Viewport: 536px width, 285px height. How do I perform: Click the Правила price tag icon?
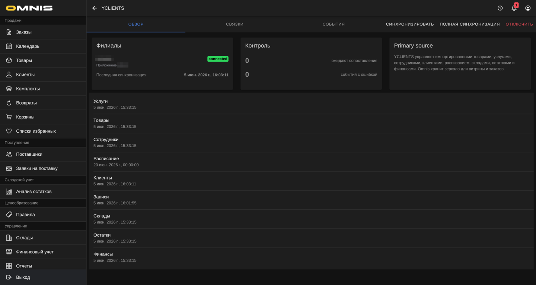tap(9, 215)
